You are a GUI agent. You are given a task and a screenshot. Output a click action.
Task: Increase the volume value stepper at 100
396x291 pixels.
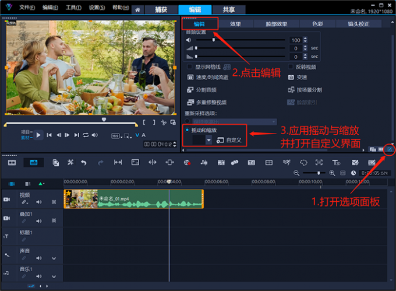(x=305, y=38)
